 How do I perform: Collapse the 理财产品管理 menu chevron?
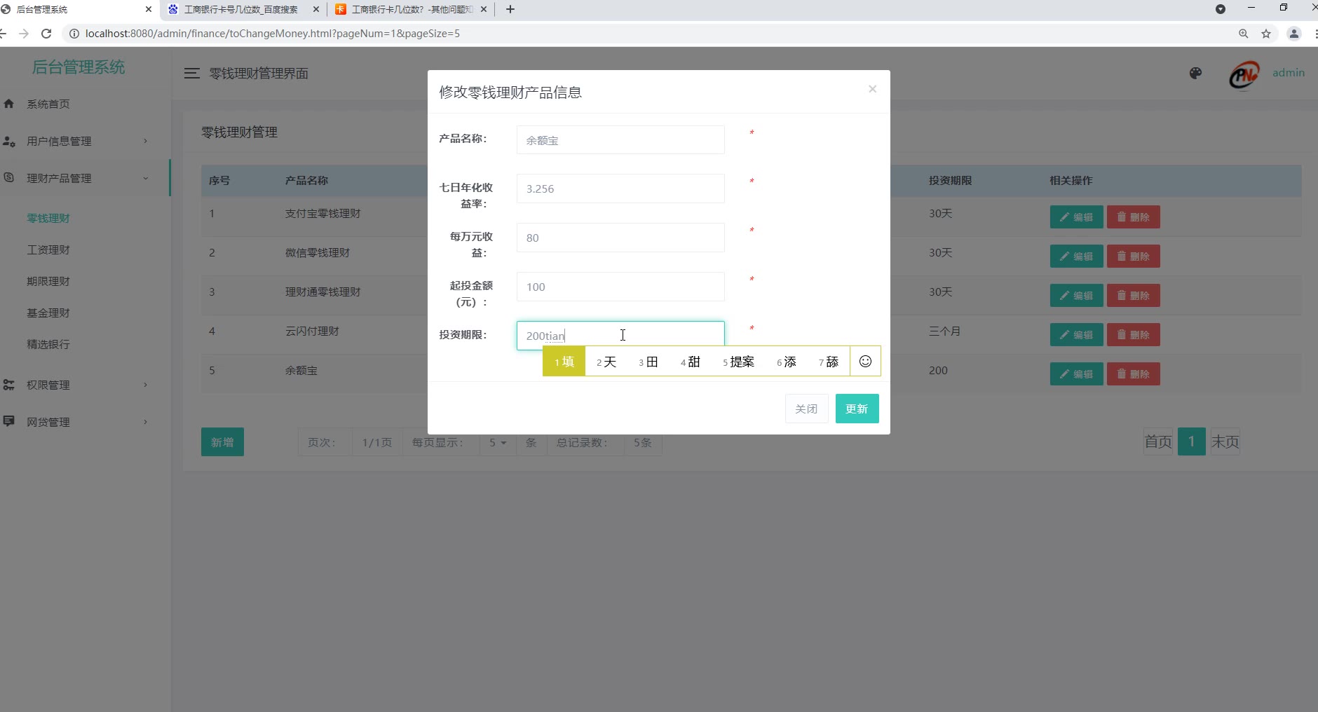point(146,178)
